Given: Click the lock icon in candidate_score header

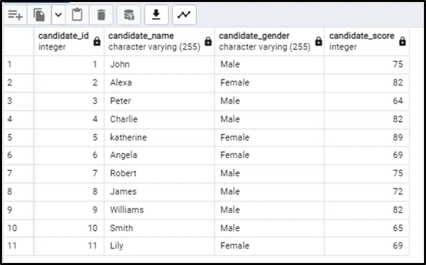Looking at the screenshot, I should coord(402,42).
